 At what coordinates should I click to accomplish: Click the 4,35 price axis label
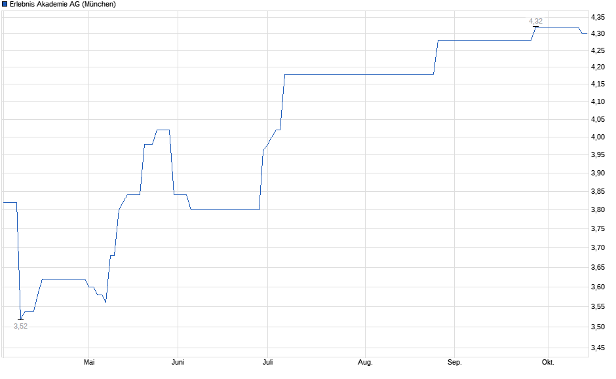pos(598,17)
